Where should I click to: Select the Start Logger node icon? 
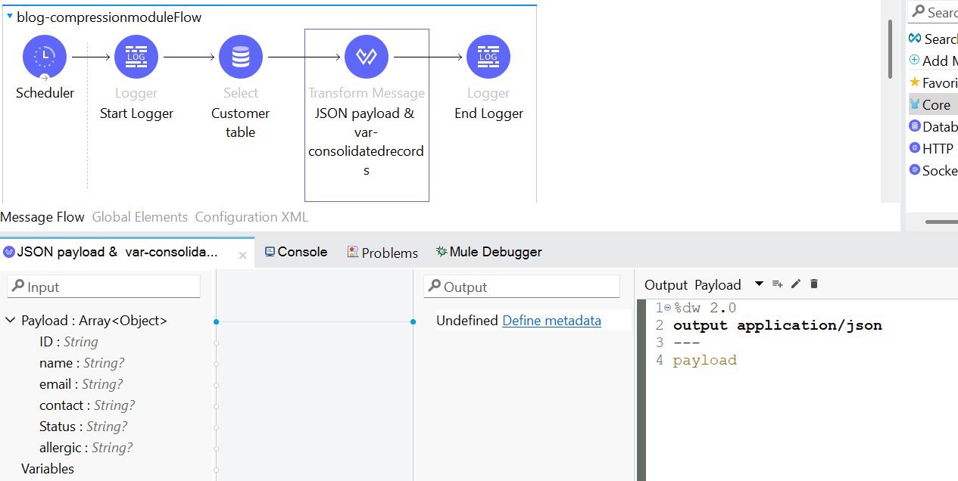(x=136, y=57)
